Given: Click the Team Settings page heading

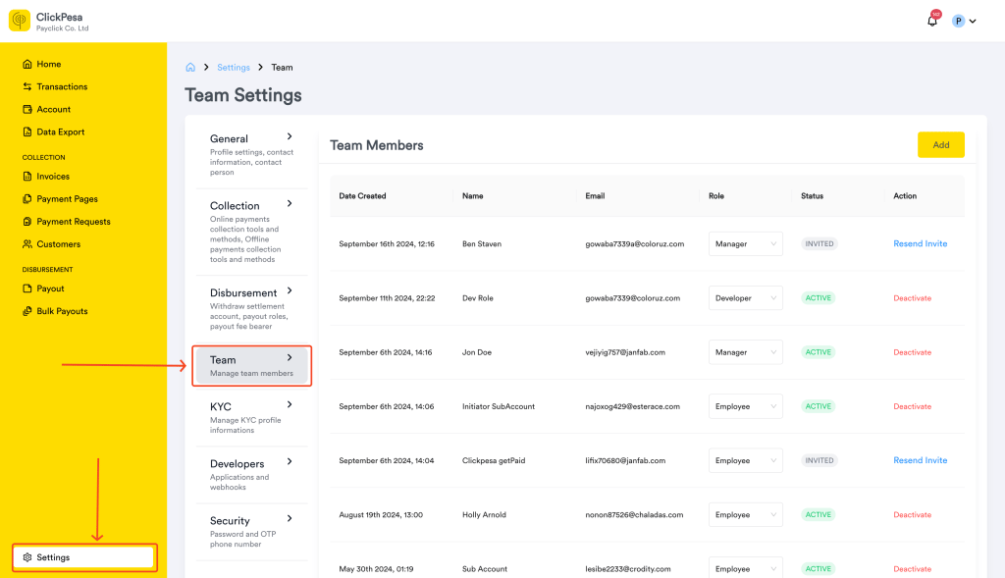Looking at the screenshot, I should coord(243,95).
